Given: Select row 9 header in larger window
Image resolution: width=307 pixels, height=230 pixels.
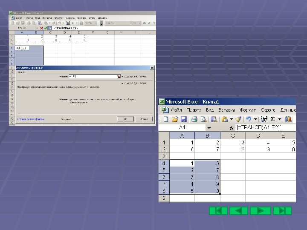Looking at the screenshot, I should click(x=164, y=198).
